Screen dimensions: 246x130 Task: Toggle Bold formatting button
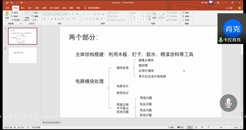pos(45,19)
